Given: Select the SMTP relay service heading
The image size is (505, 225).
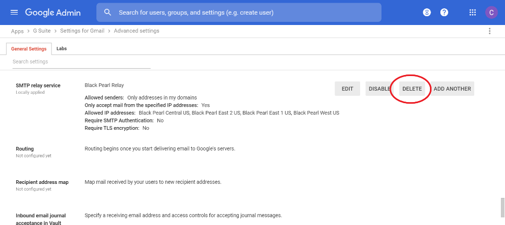Looking at the screenshot, I should click(x=38, y=85).
